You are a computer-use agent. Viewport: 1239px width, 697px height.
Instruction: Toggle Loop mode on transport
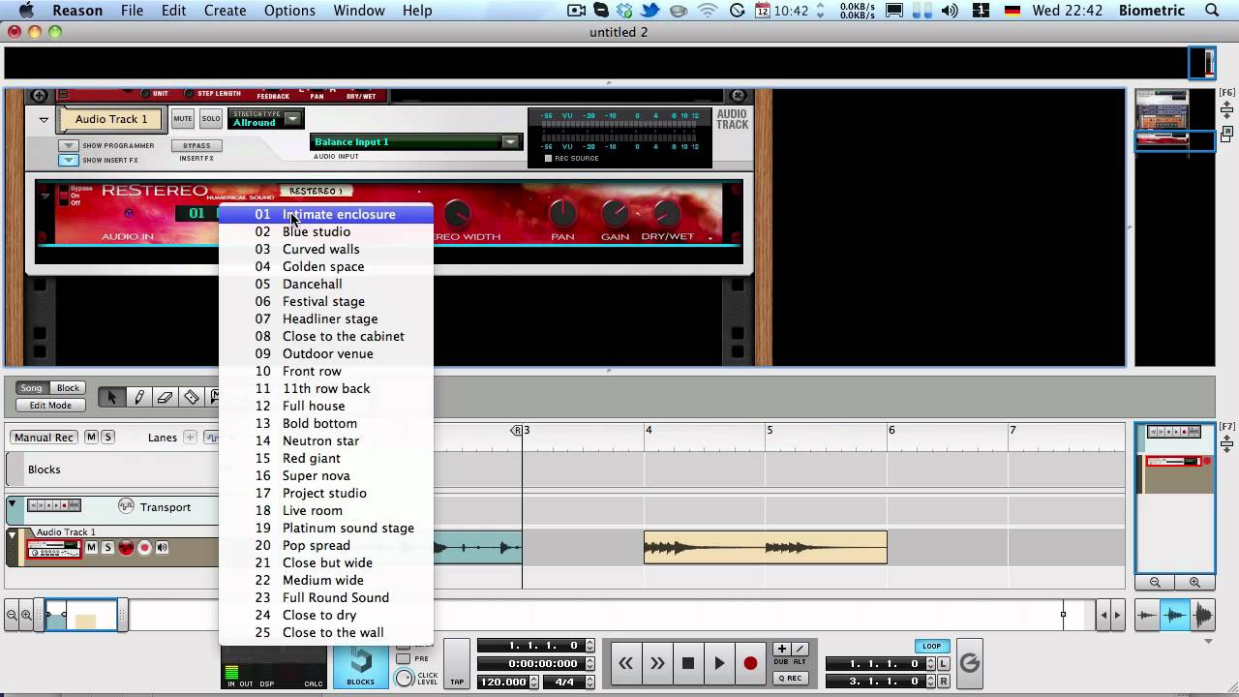931,646
